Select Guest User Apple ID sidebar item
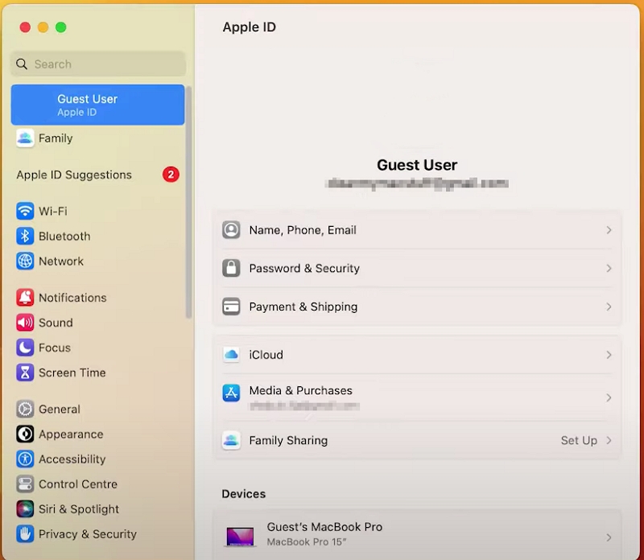This screenshot has height=560, width=644. 97,105
